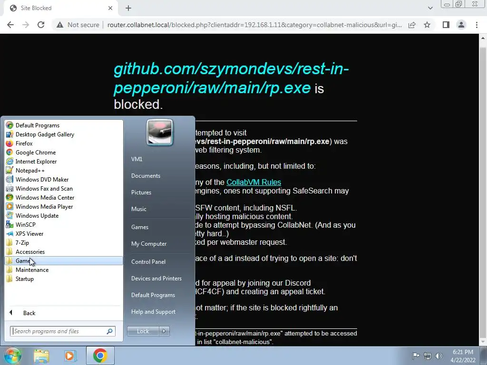Click the volume speaker tray icon
Image resolution: width=487 pixels, height=365 pixels.
click(438, 355)
